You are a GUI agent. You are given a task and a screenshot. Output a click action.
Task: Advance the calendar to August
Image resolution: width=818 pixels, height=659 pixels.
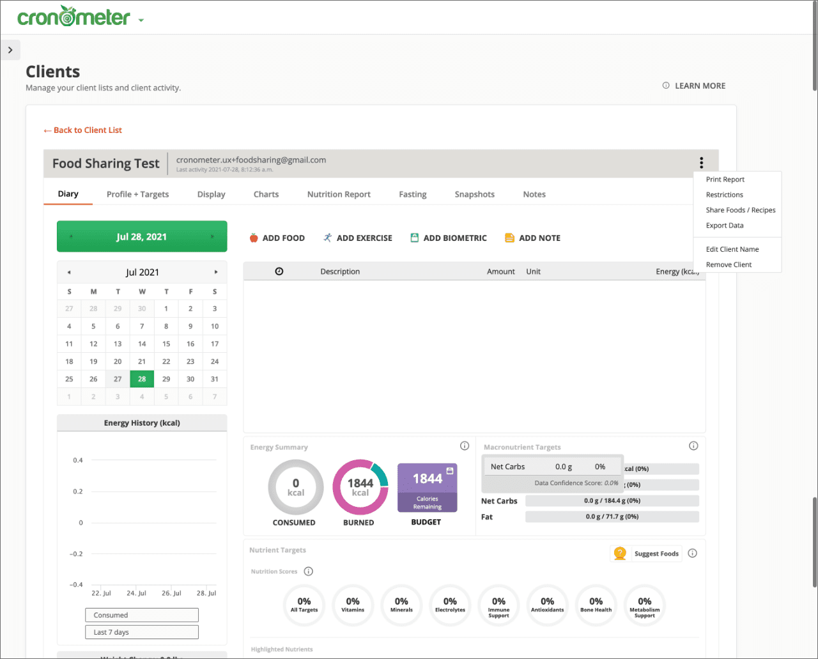point(215,272)
